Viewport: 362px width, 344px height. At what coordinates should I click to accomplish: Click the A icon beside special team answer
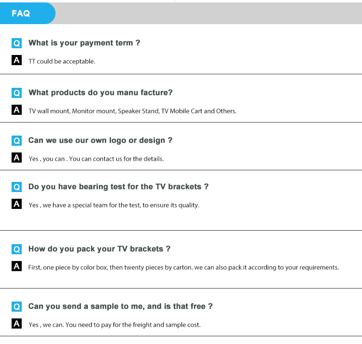(x=17, y=204)
